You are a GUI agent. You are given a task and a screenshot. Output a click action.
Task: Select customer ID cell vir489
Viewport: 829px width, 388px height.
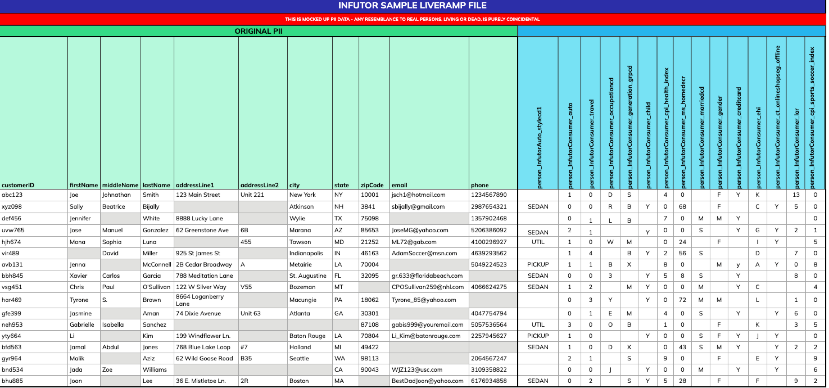[34, 253]
